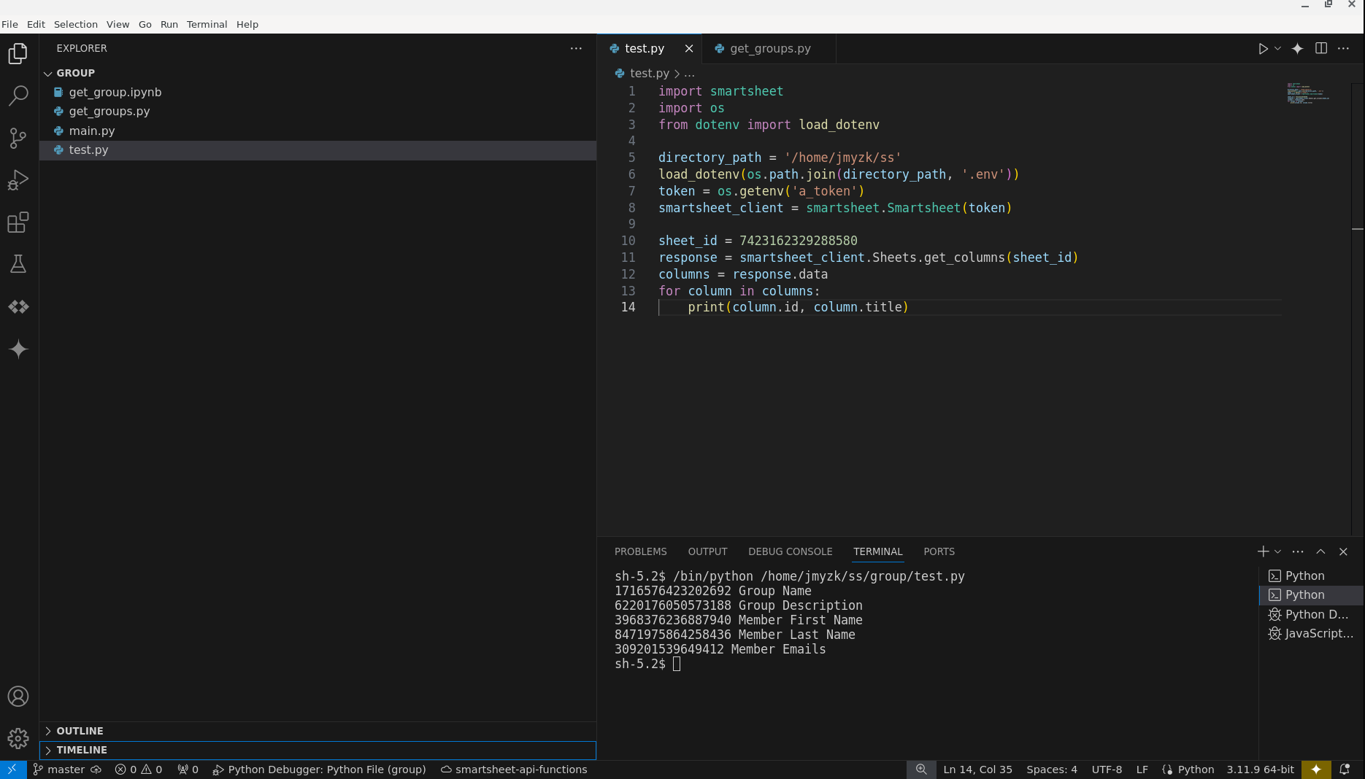Open main.py in explorer

click(318, 131)
